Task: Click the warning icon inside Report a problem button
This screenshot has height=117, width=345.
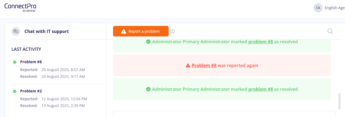Action: tap(124, 31)
